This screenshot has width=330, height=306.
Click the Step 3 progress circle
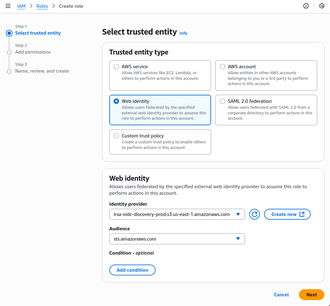coord(9,71)
